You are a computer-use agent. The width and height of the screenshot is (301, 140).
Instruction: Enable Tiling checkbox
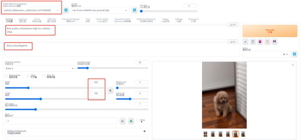(28, 76)
